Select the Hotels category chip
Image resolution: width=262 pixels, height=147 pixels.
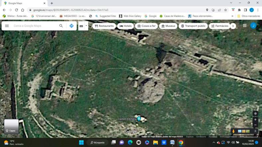tap(126, 26)
